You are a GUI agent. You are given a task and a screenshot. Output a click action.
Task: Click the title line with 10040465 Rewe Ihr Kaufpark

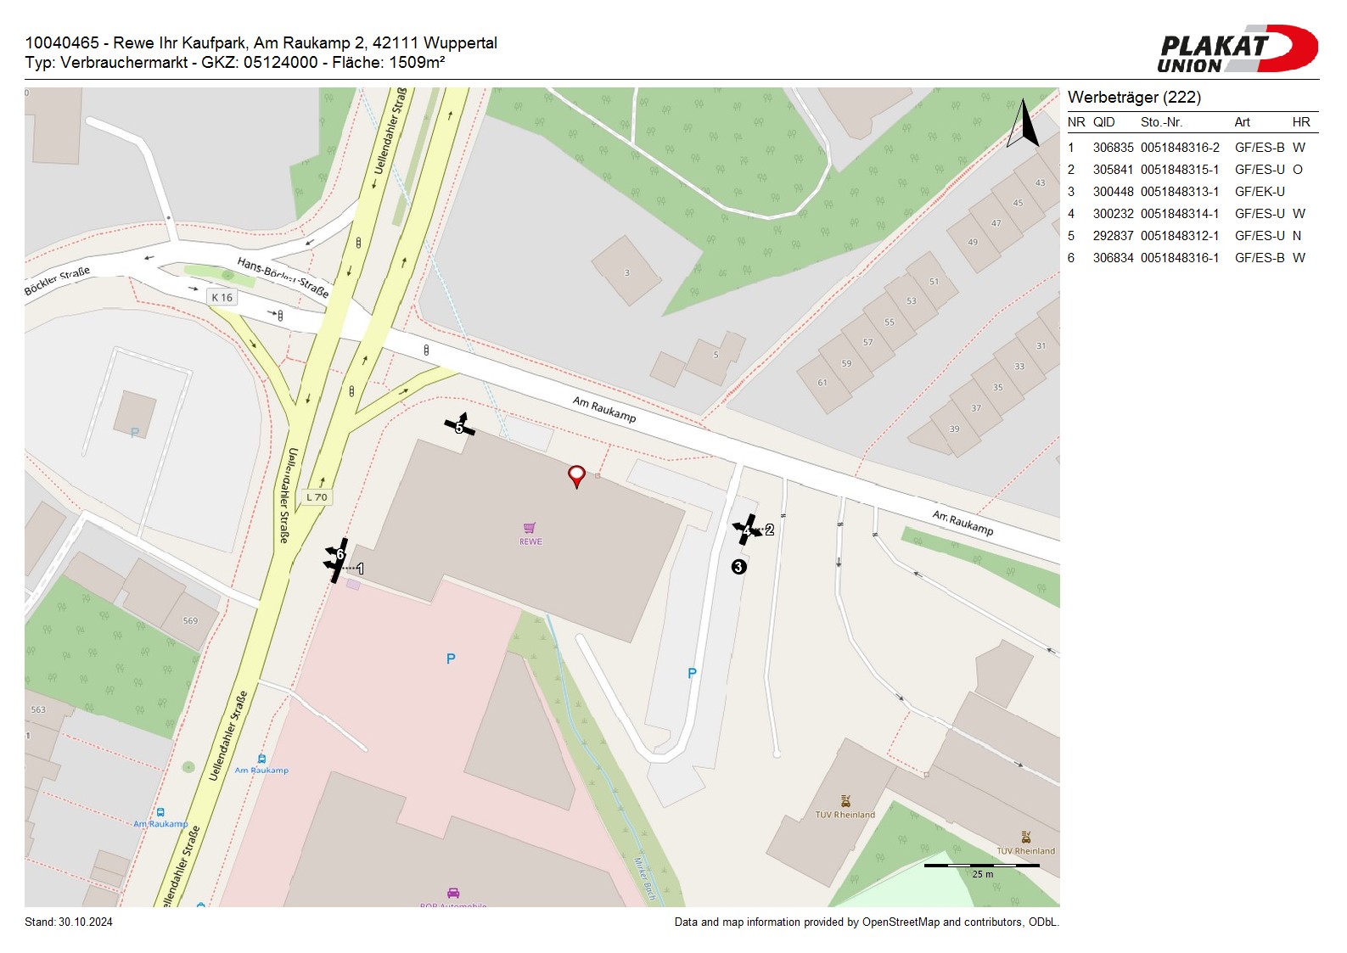(261, 42)
